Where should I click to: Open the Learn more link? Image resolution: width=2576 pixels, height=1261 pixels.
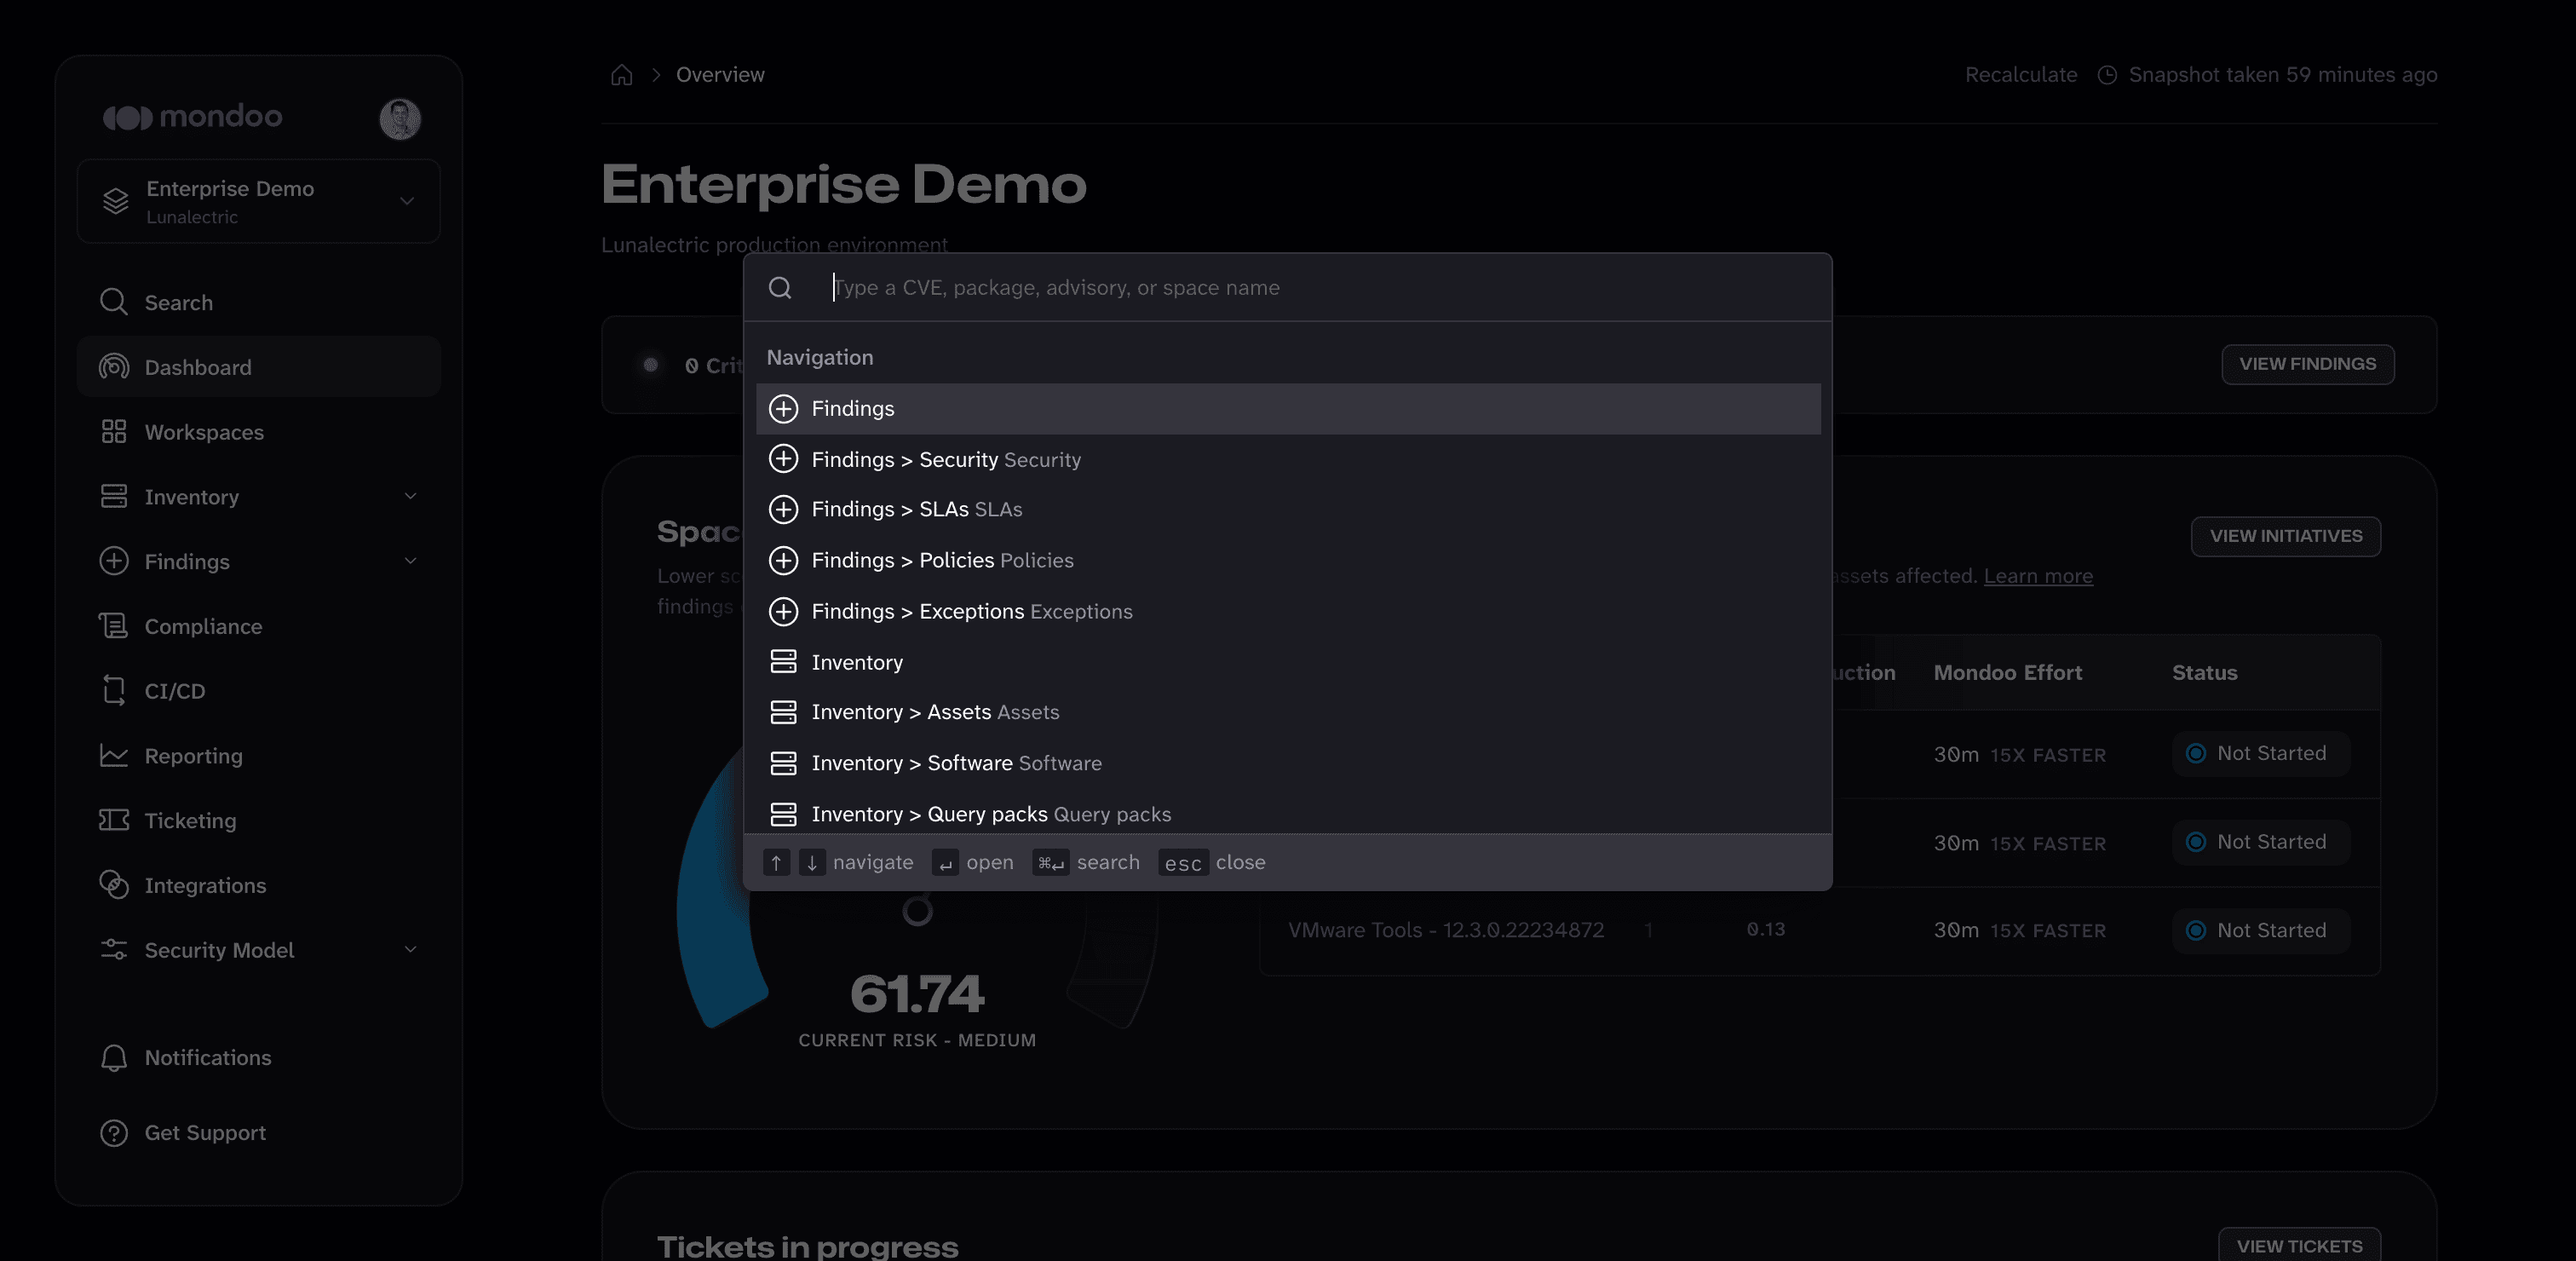(x=2038, y=576)
